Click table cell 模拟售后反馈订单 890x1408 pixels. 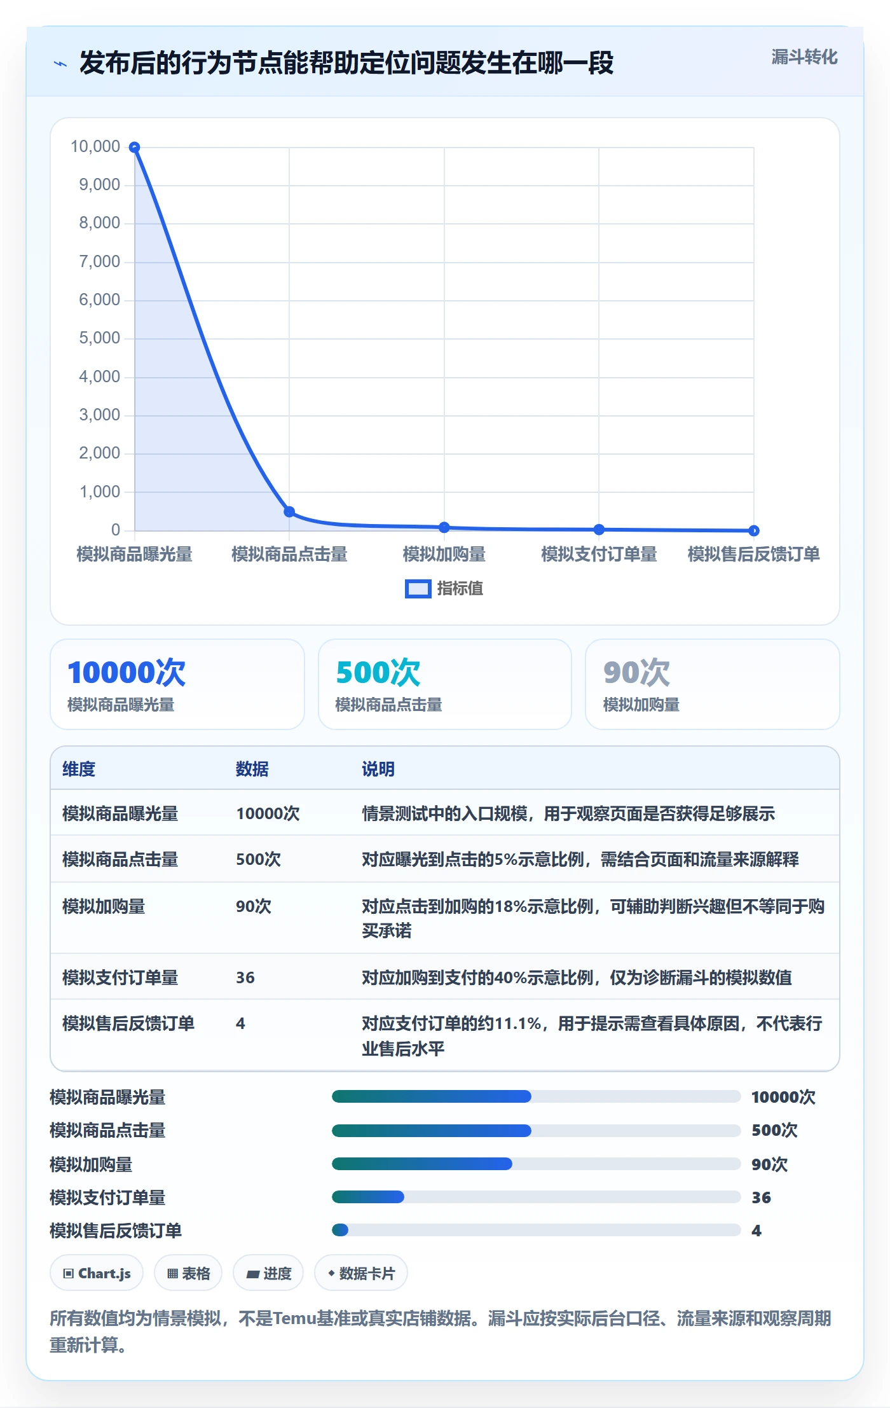tap(128, 1023)
